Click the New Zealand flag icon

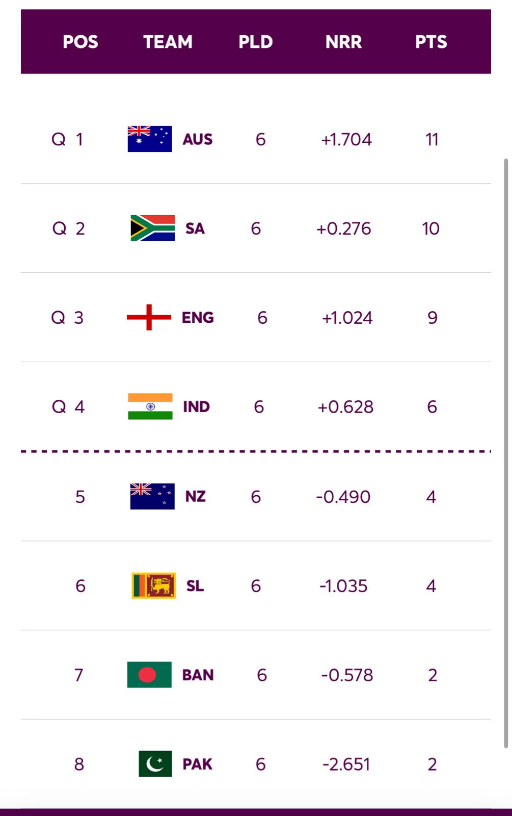tap(152, 496)
